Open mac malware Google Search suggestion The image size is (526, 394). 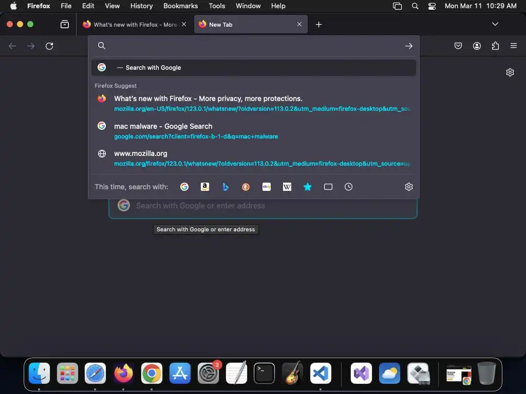tap(254, 131)
